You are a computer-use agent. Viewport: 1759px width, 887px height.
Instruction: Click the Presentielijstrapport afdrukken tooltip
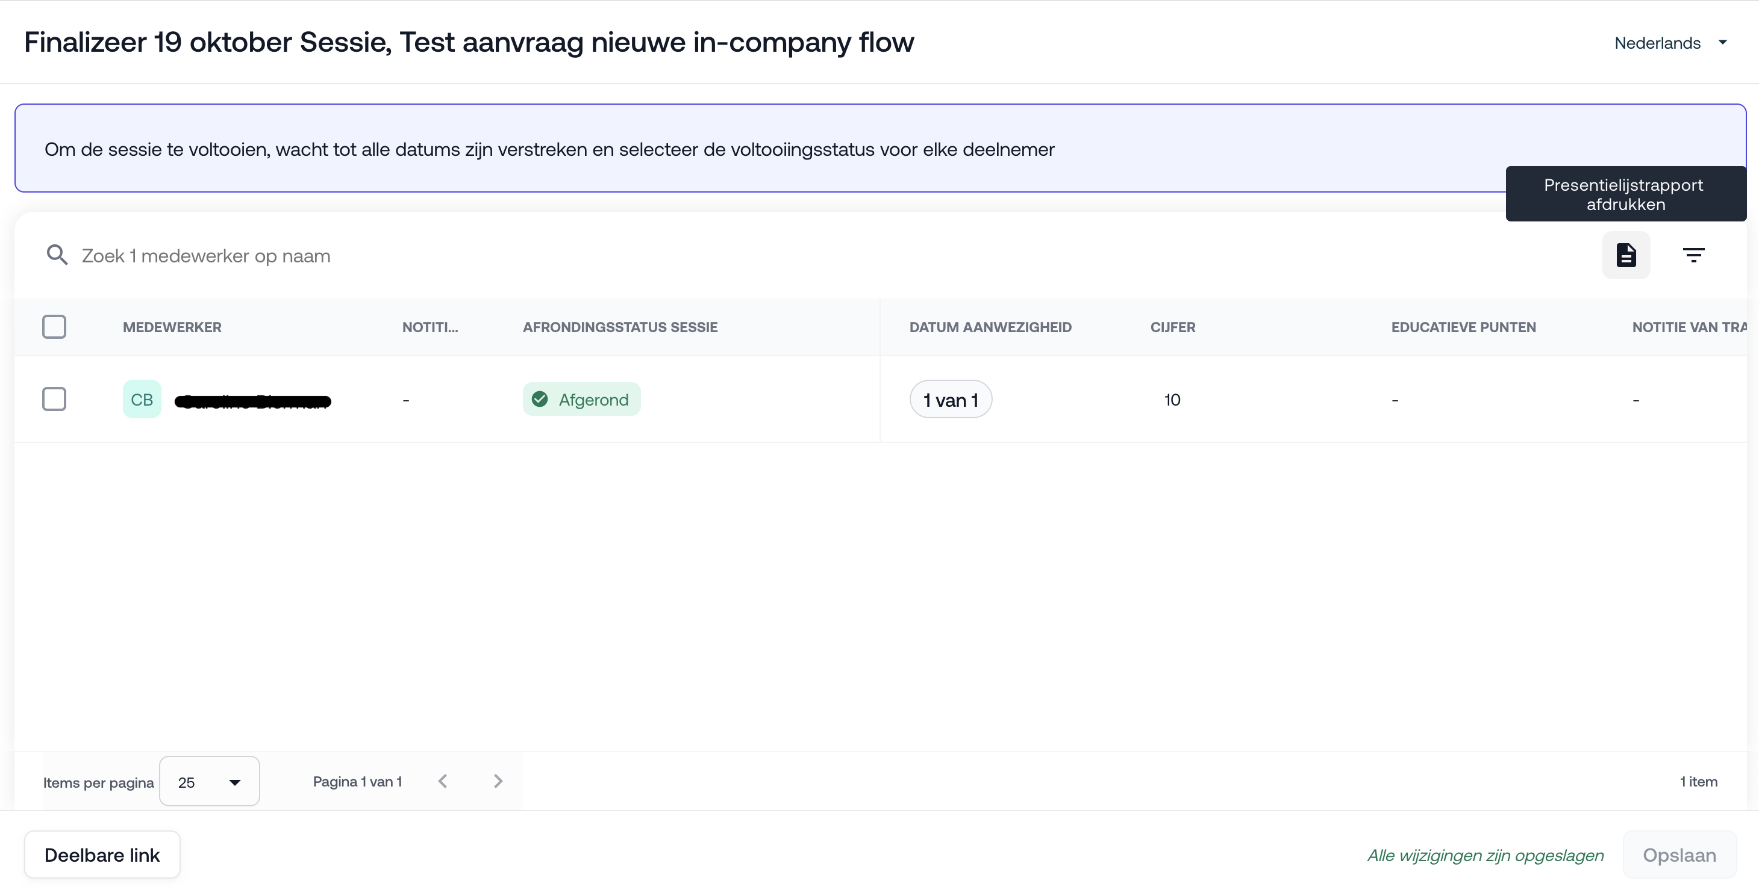pyautogui.click(x=1626, y=194)
